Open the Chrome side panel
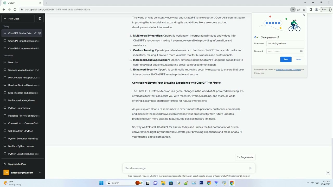333x187 pixels. point(311,10)
